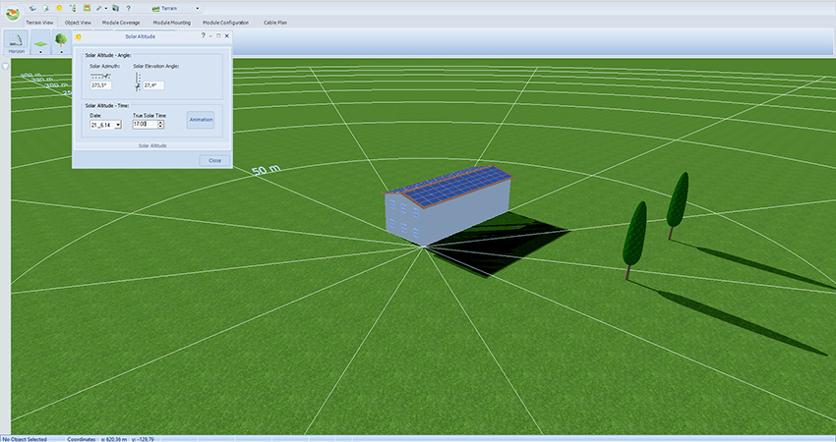This screenshot has width=836, height=442.
Task: Switch to Terrain View tab
Action: [x=40, y=23]
